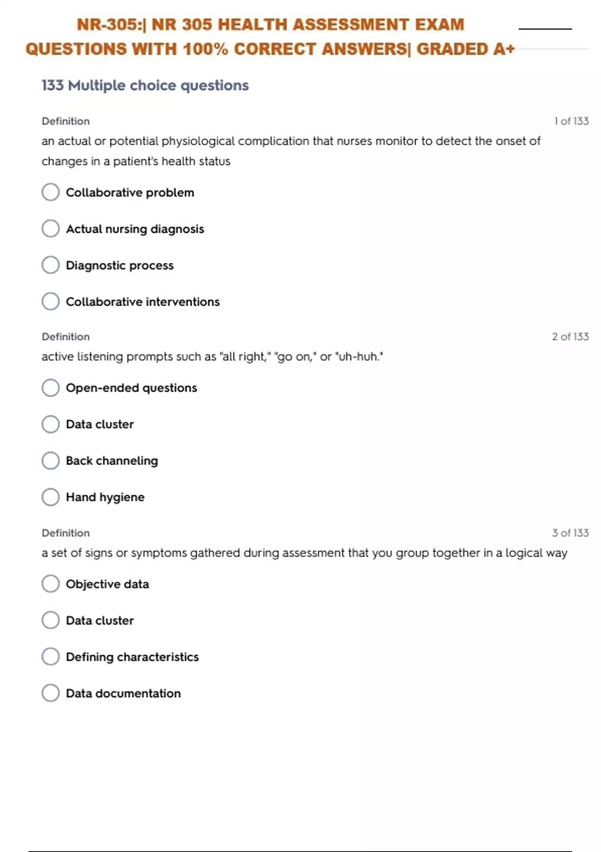
Task: Click the signs or symptoms definition text
Action: click(x=304, y=553)
